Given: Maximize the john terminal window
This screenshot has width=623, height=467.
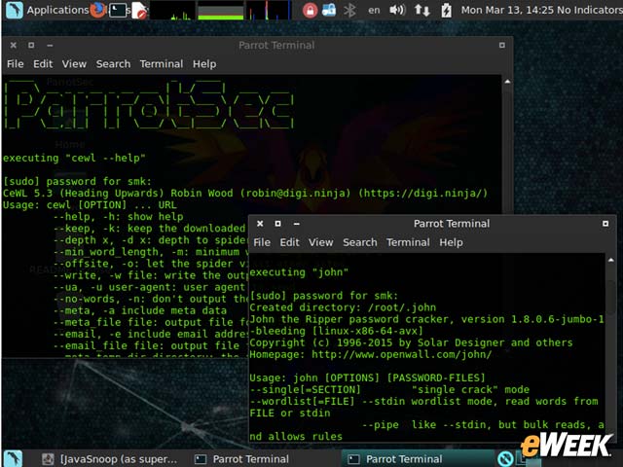Looking at the screenshot, I should [x=277, y=224].
